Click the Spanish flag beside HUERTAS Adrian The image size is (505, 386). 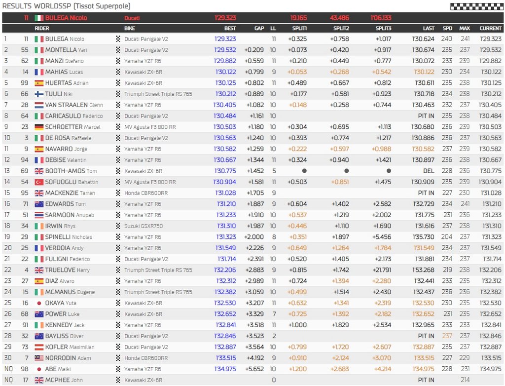39,83
